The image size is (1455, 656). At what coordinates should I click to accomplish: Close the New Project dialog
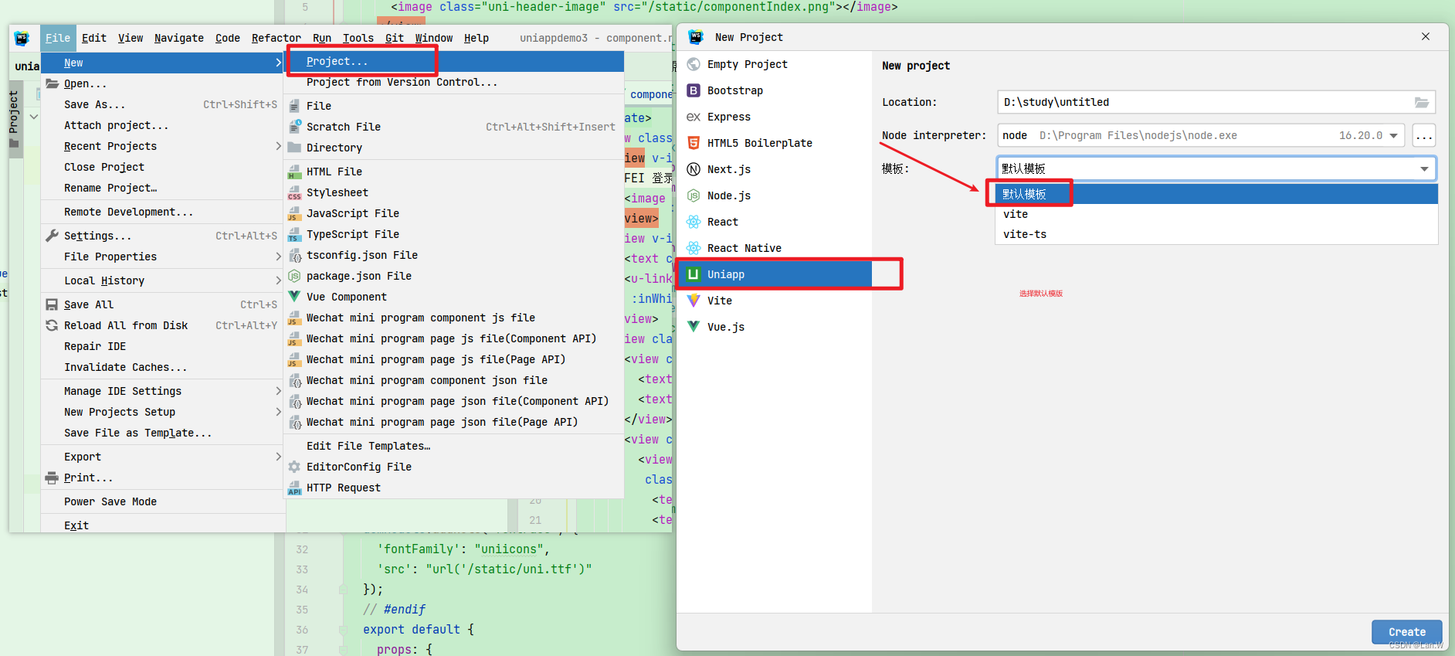click(1426, 36)
